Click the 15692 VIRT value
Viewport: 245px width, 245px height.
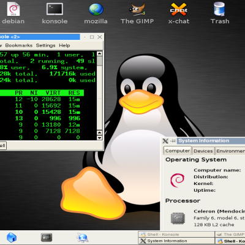click(x=51, y=105)
